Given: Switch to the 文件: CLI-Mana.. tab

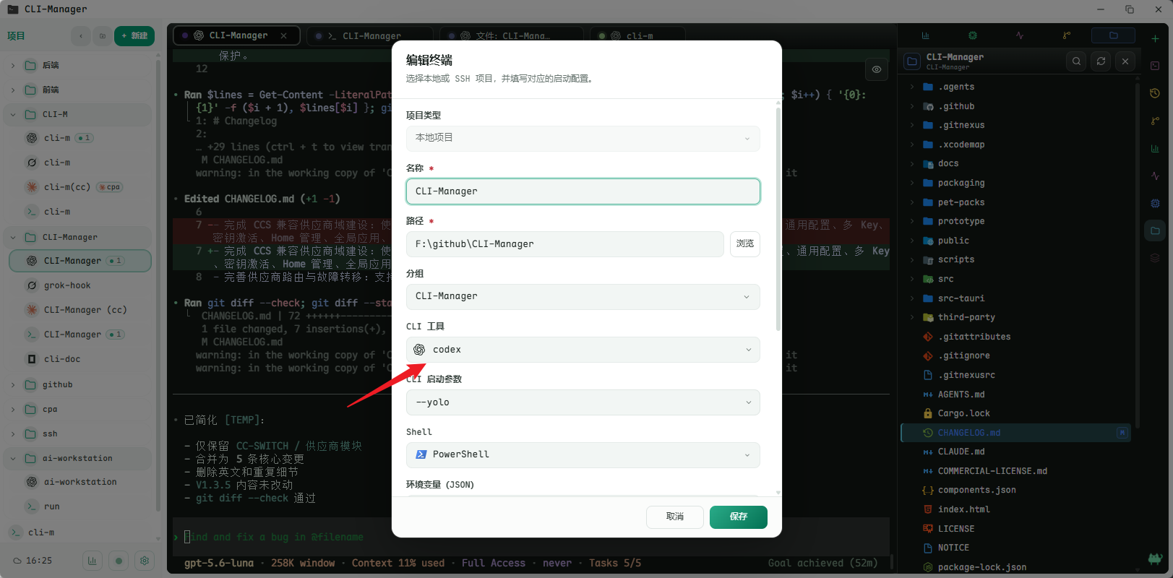Looking at the screenshot, I should [512, 35].
